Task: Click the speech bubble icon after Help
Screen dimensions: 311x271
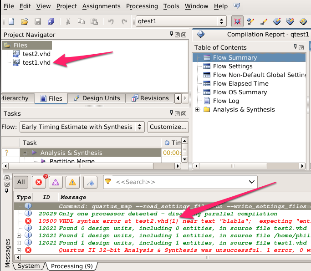Action: (237, 5)
